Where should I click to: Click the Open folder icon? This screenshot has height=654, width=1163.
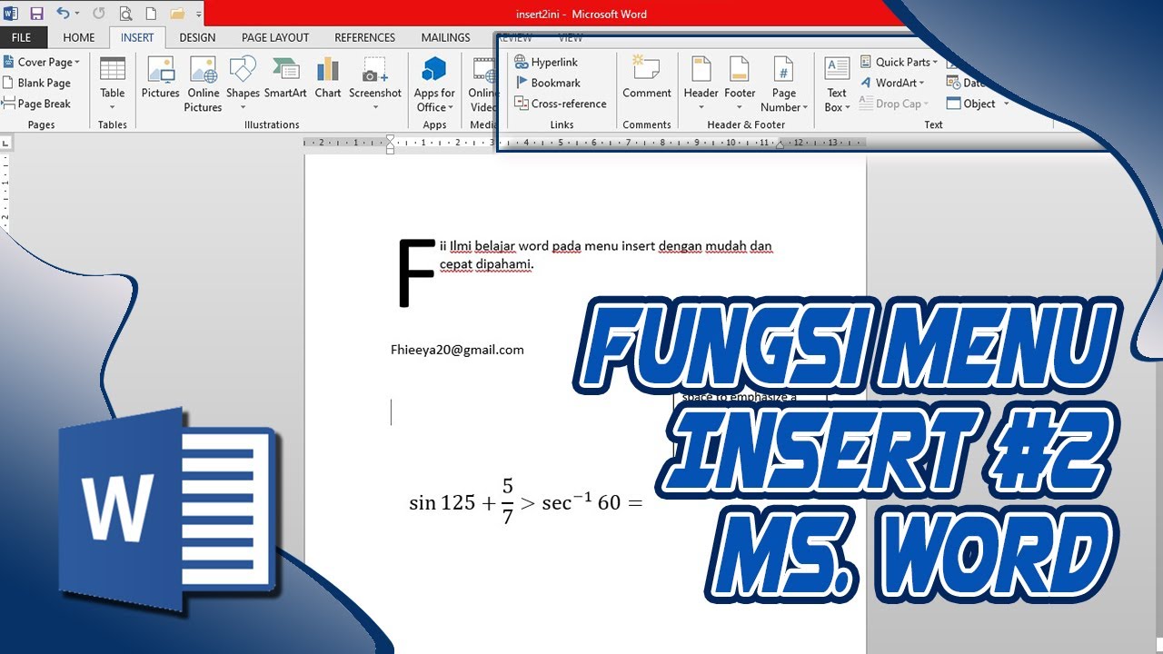coord(177,14)
